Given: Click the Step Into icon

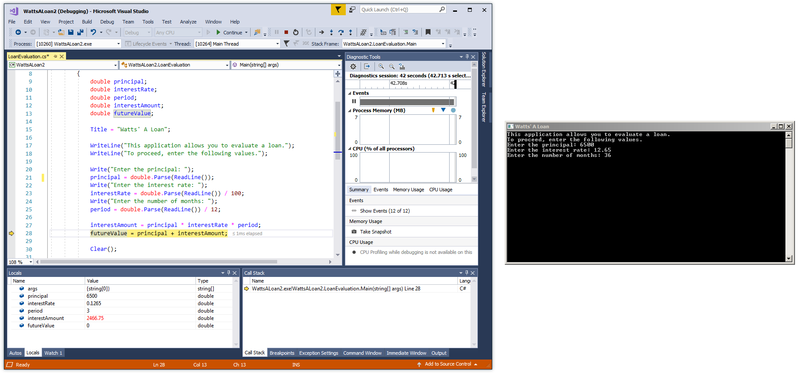Looking at the screenshot, I should [331, 32].
